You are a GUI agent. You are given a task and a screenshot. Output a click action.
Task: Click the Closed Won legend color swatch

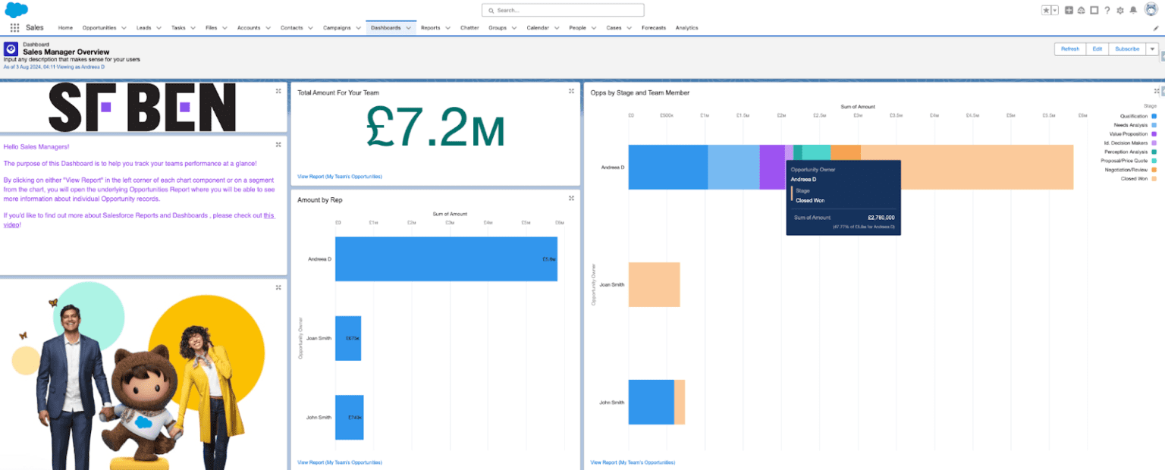1154,178
